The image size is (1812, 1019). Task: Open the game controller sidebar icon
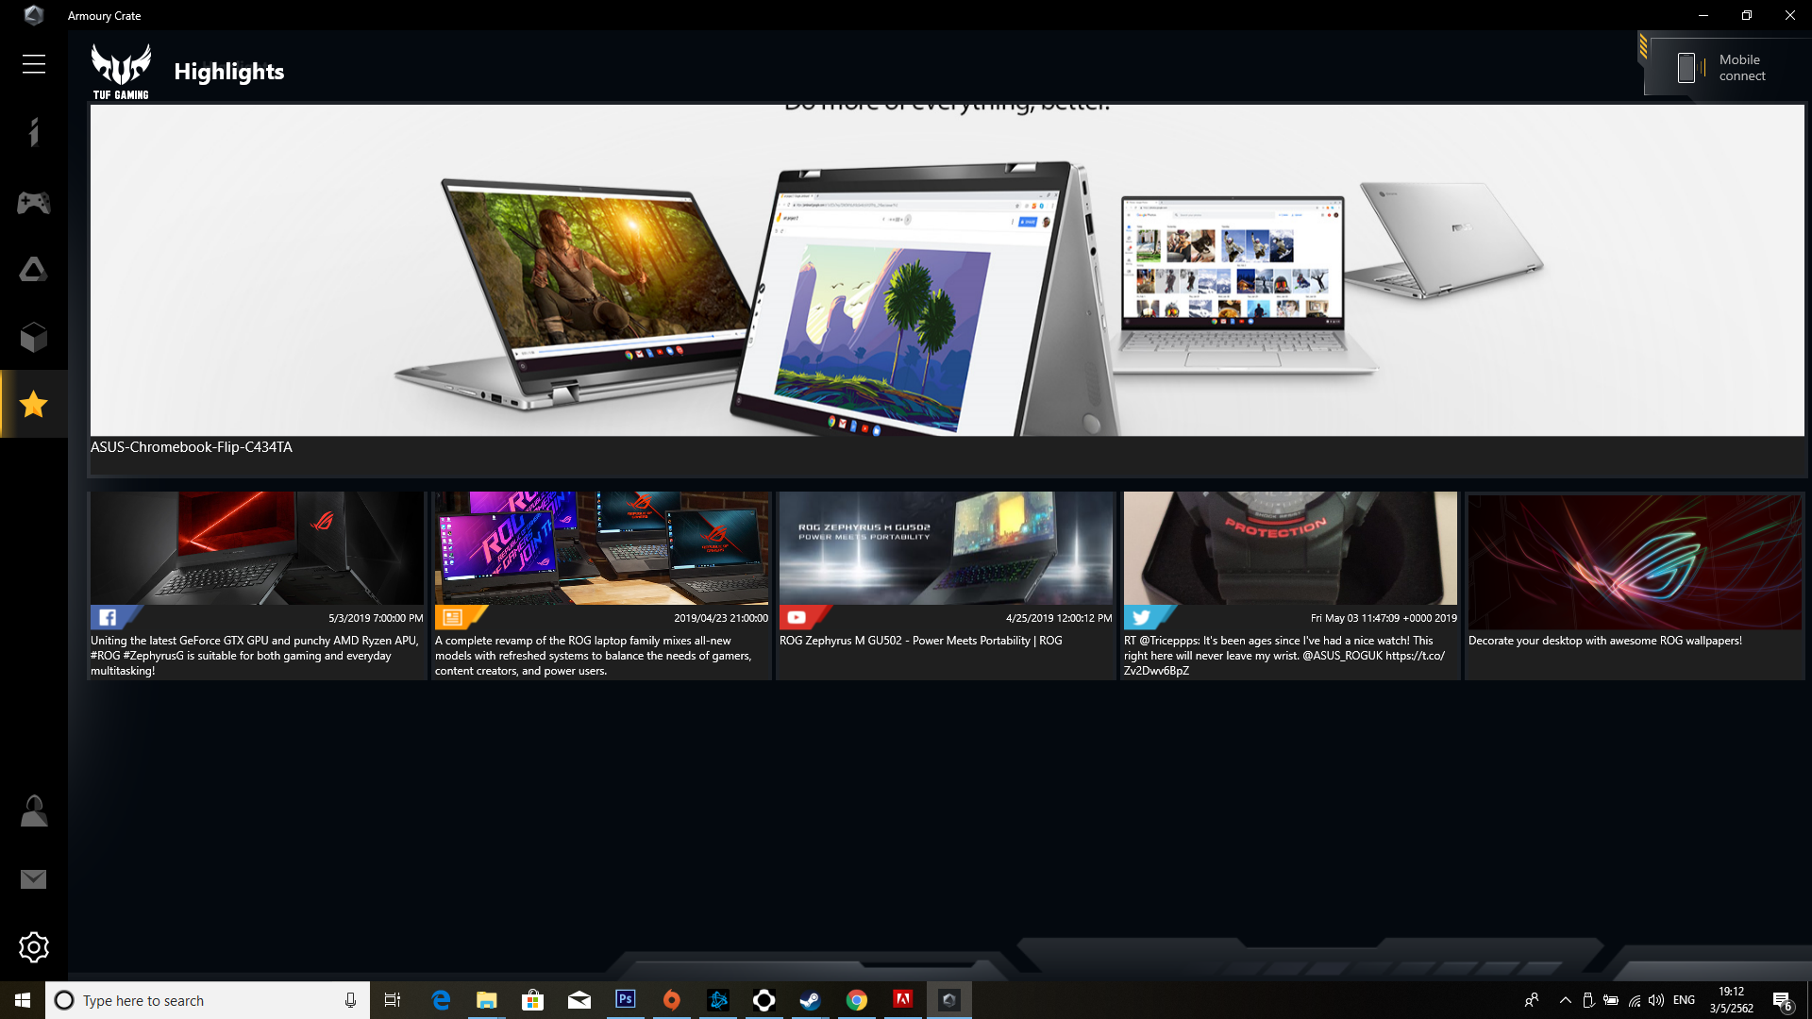34,202
